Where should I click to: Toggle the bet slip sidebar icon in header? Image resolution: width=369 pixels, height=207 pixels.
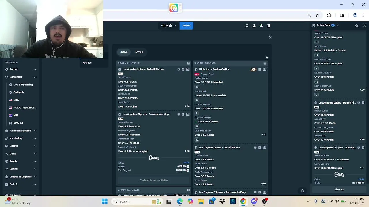268,26
